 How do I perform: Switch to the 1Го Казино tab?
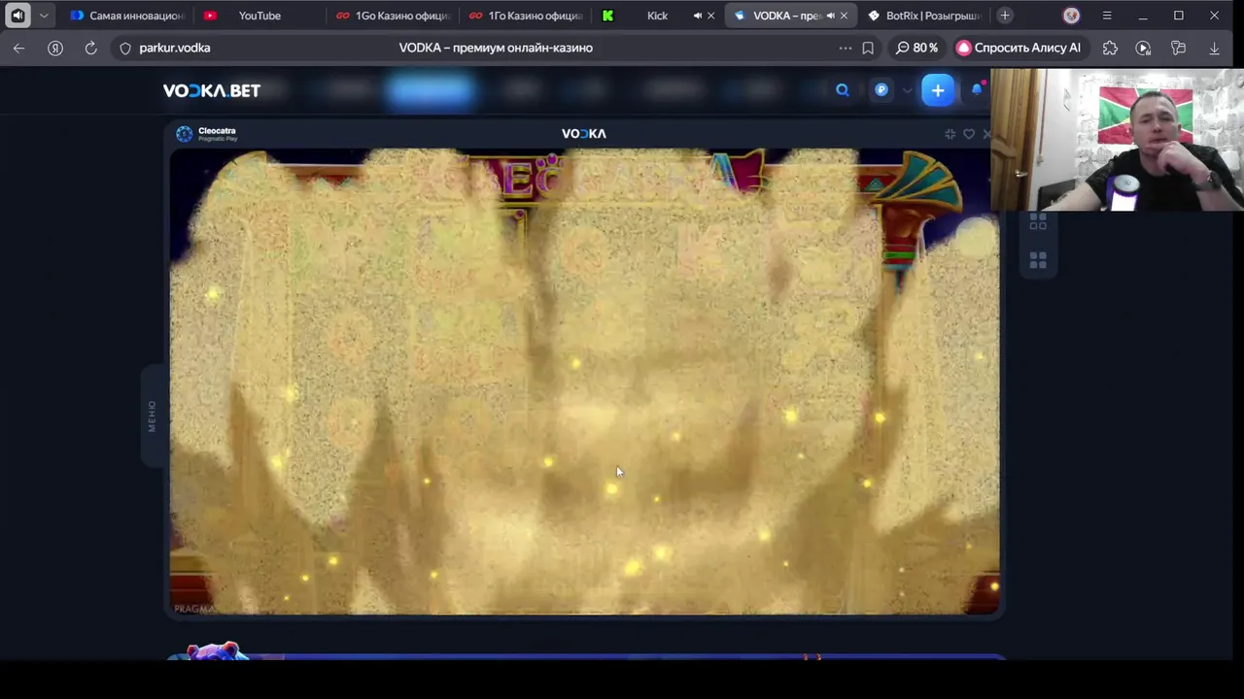coord(525,16)
